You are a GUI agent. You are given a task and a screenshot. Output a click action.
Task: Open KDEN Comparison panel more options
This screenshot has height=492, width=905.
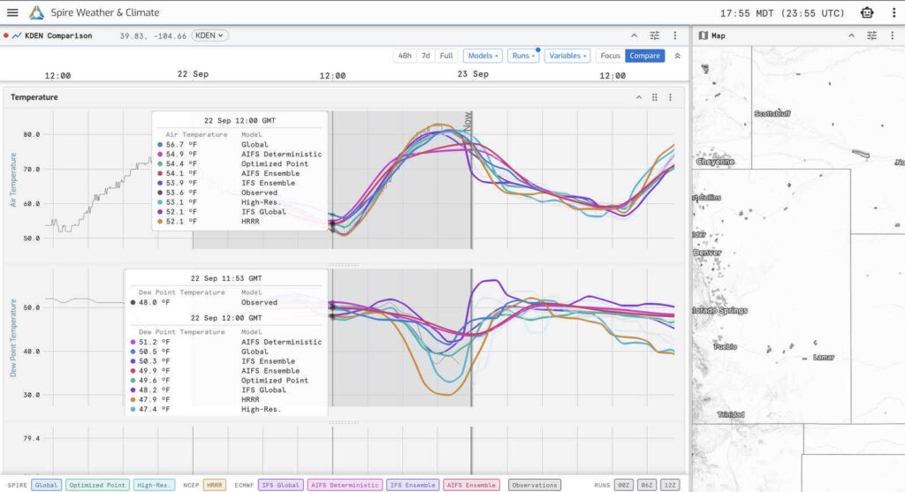[x=674, y=35]
